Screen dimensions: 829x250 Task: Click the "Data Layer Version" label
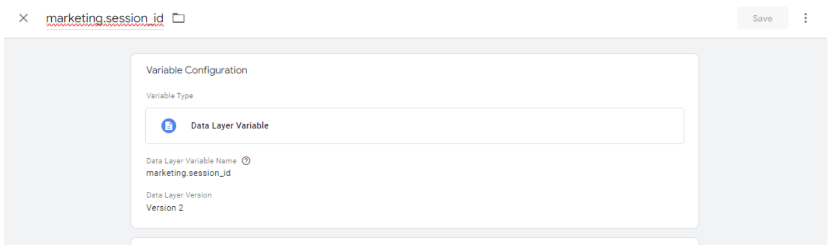tap(179, 195)
